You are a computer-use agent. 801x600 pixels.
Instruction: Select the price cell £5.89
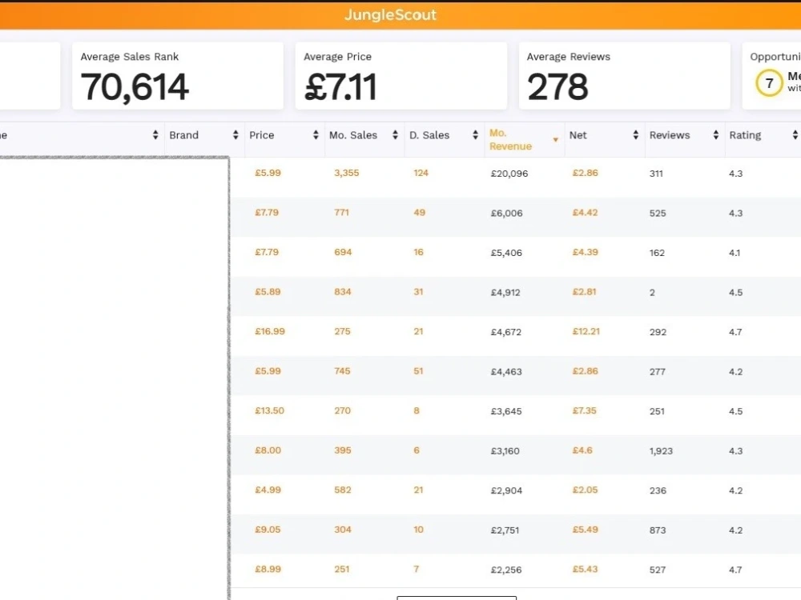268,292
